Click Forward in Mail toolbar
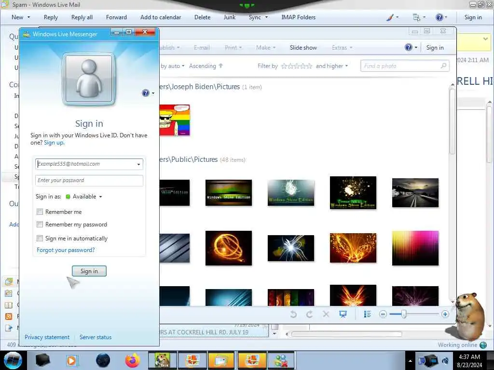Viewport: 494px width, 370px height. (116, 17)
